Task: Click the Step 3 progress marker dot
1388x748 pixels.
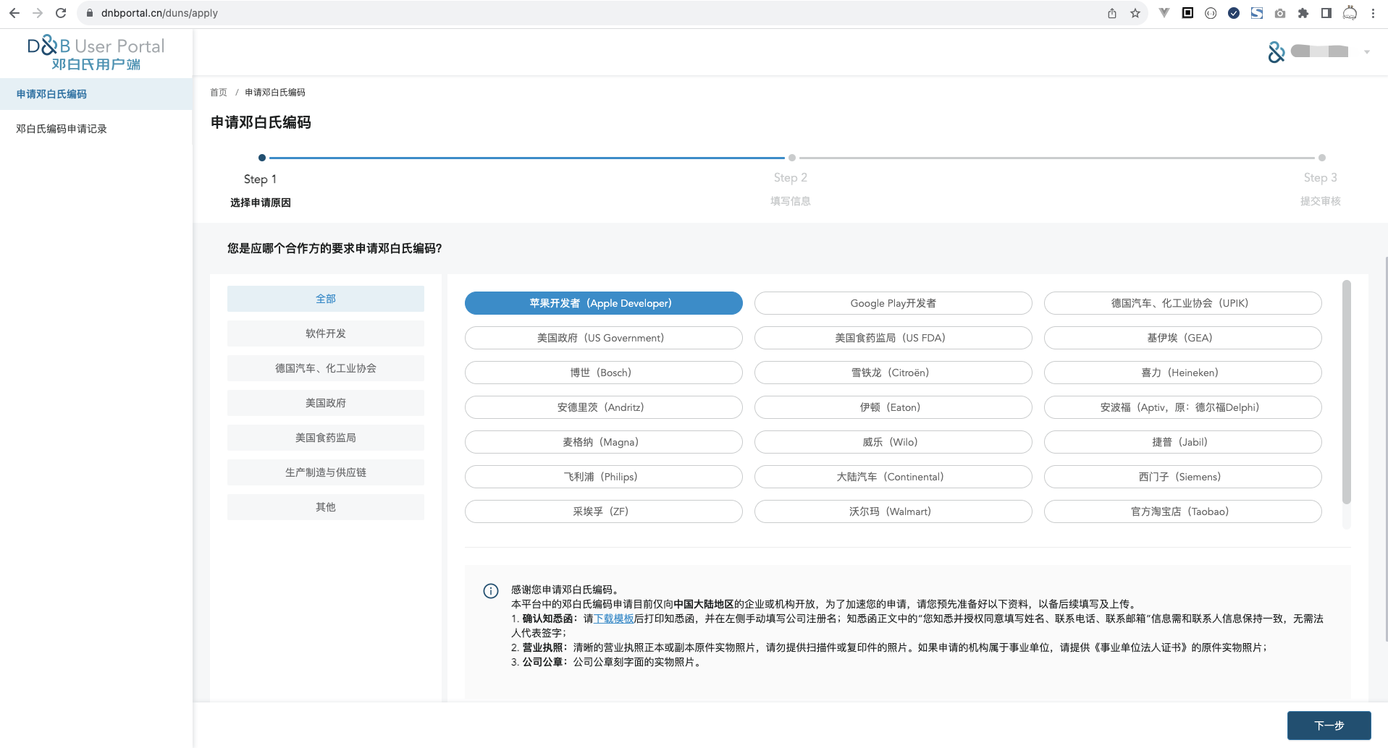Action: (1322, 158)
